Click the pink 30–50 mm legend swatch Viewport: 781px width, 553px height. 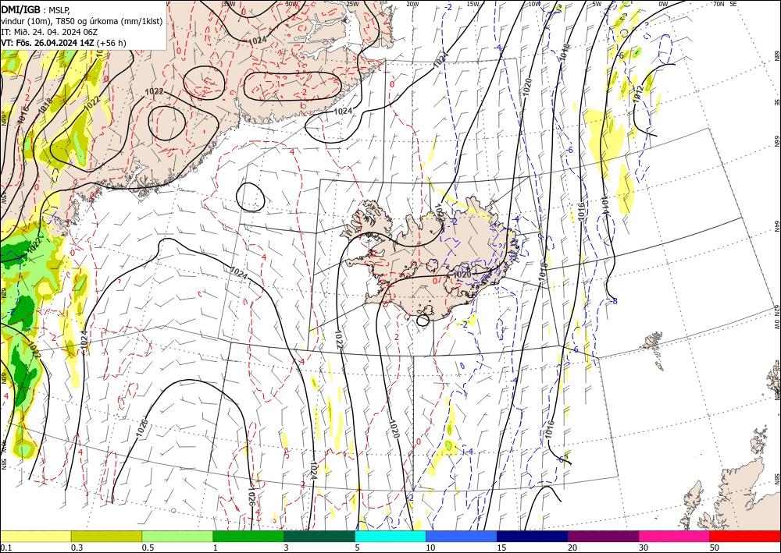pyautogui.click(x=675, y=536)
